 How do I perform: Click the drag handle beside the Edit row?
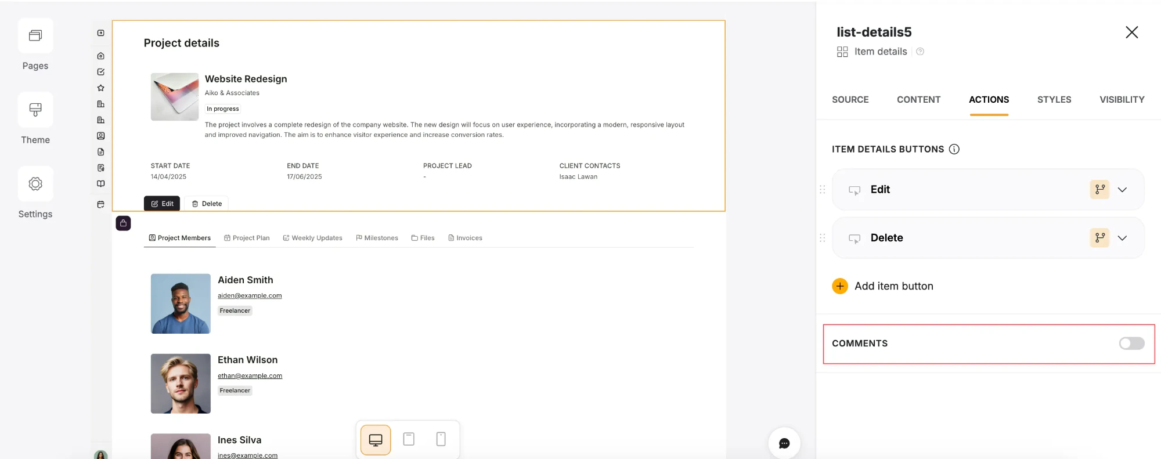coord(822,190)
